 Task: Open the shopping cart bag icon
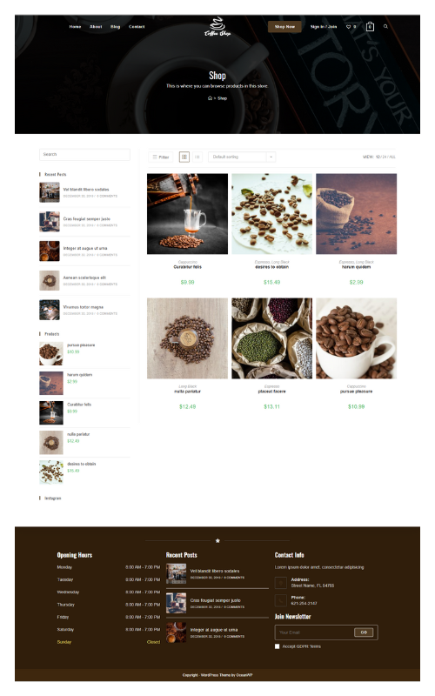pyautogui.click(x=370, y=27)
